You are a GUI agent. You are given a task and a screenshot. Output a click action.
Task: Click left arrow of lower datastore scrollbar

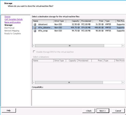click(34, 82)
